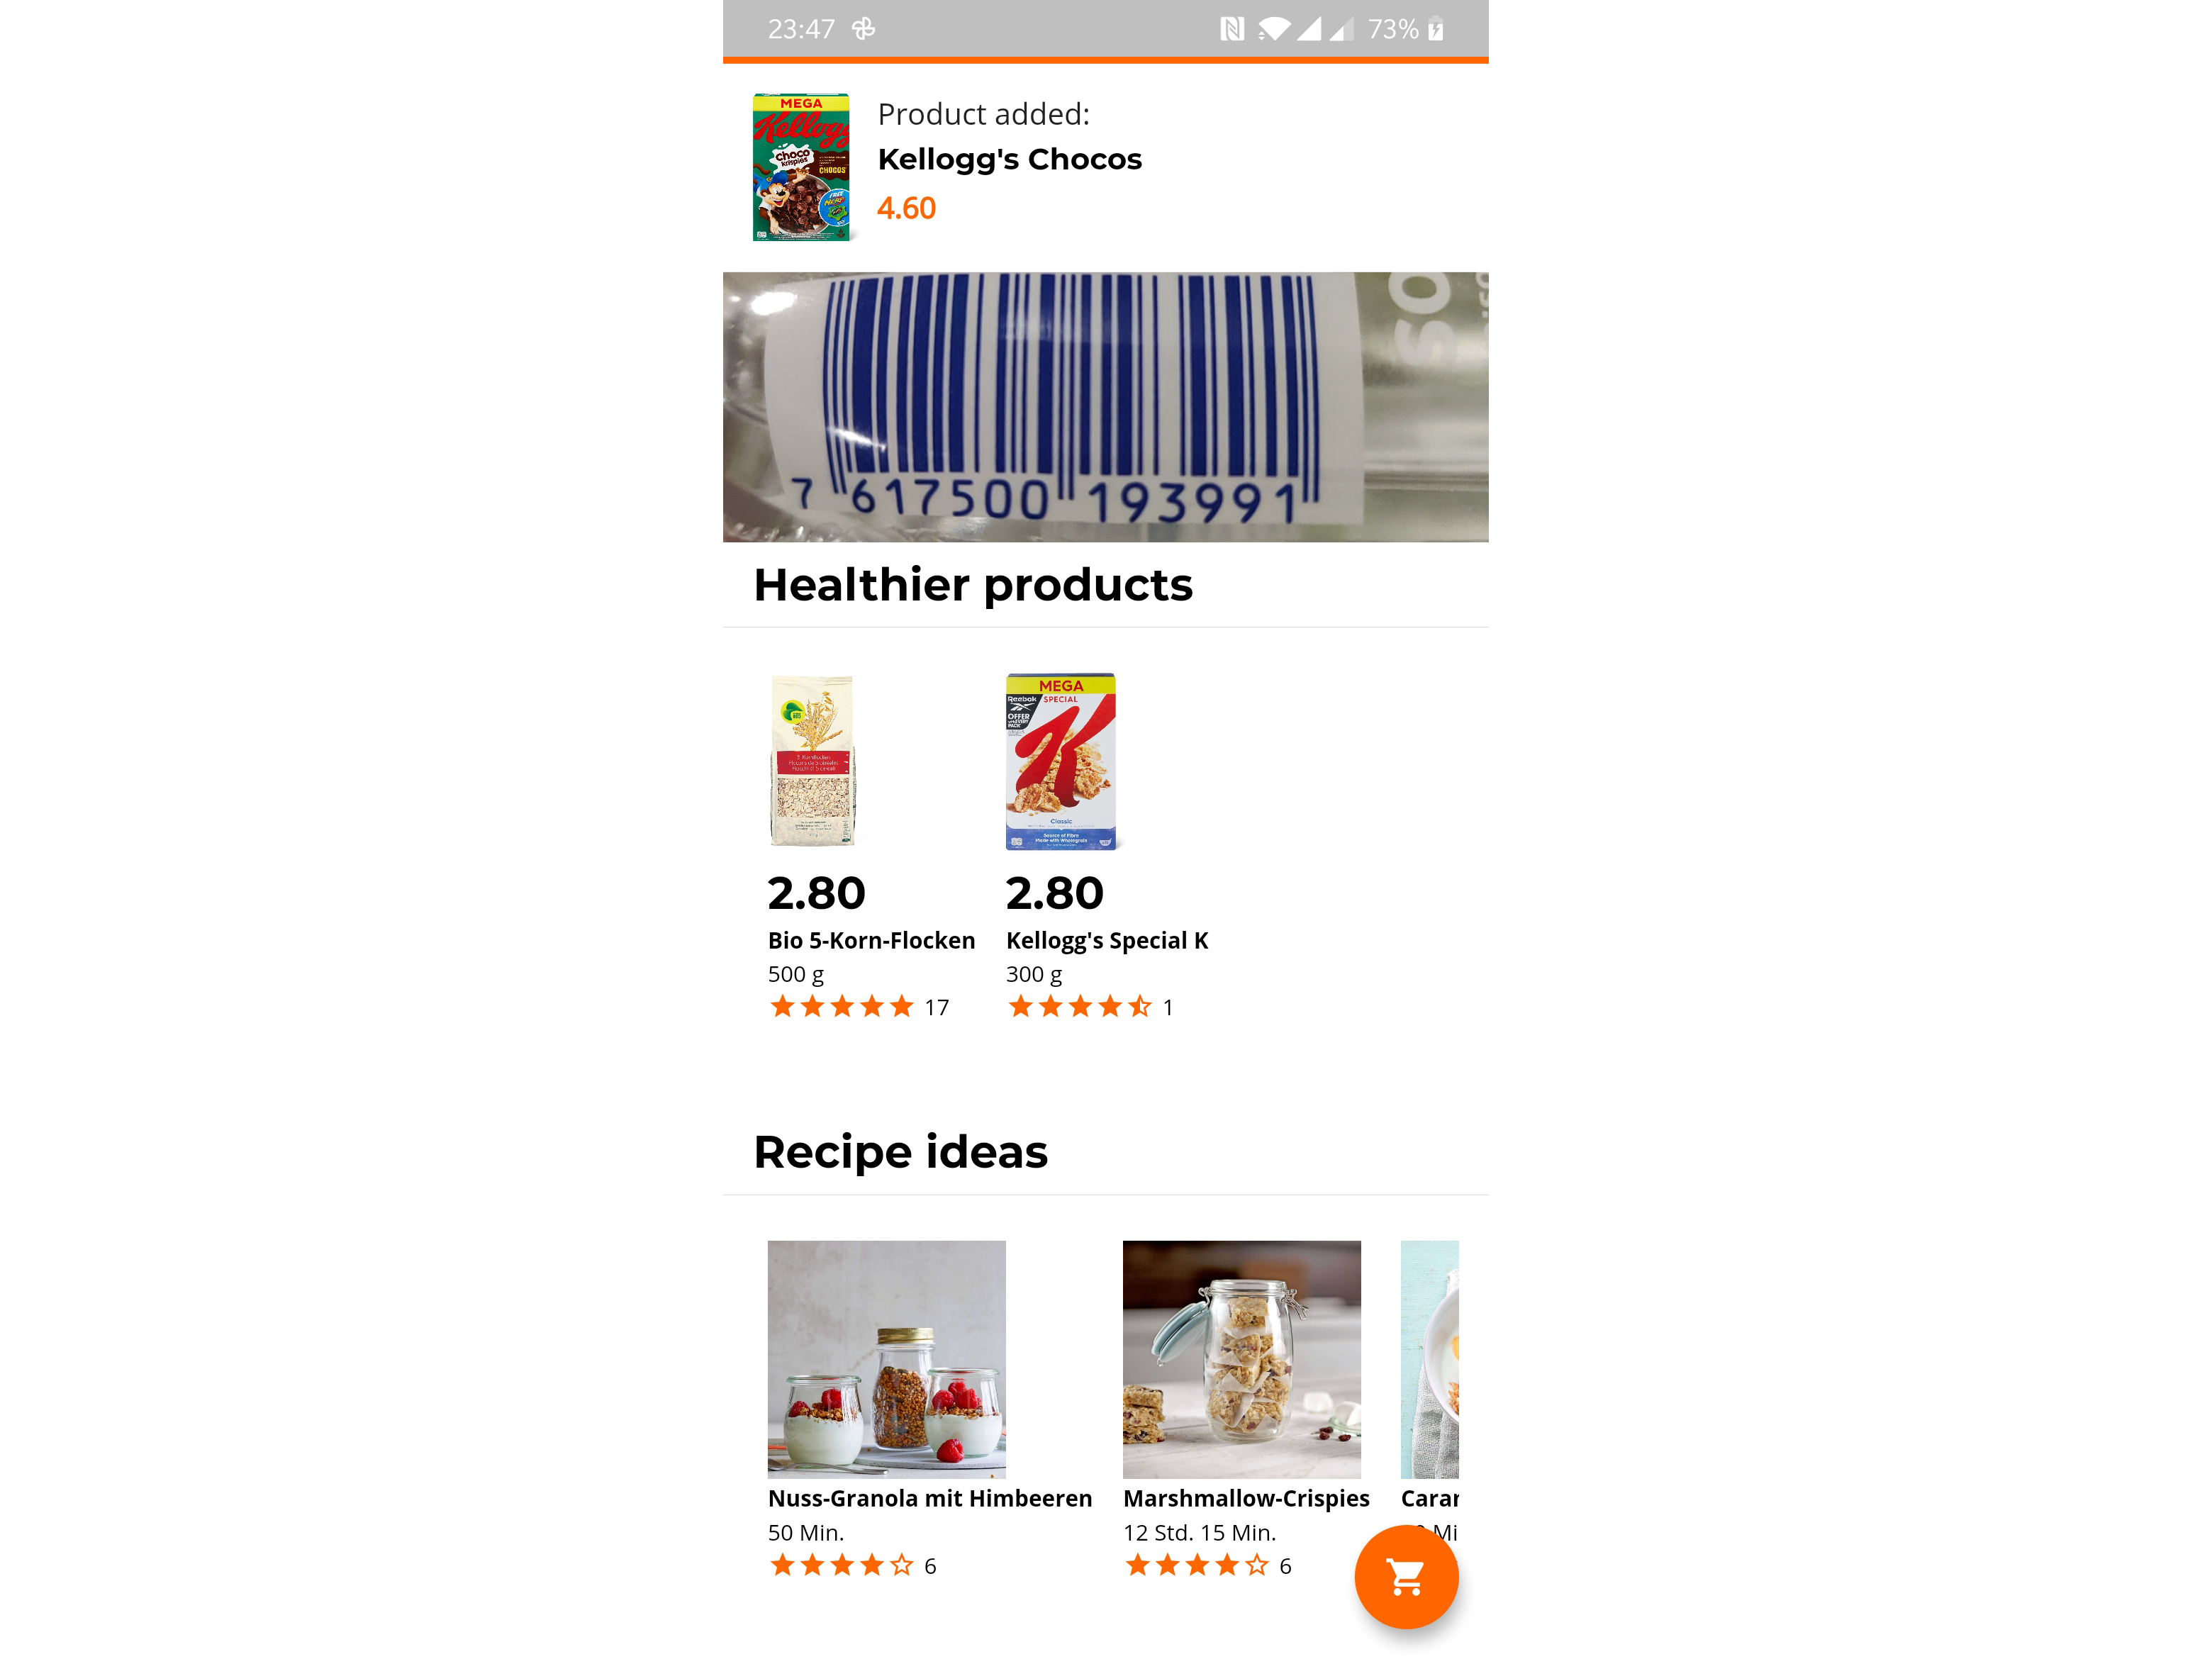Select the Kellogg's Chocos product image
Image resolution: width=2212 pixels, height=1659 pixels.
pos(801,167)
